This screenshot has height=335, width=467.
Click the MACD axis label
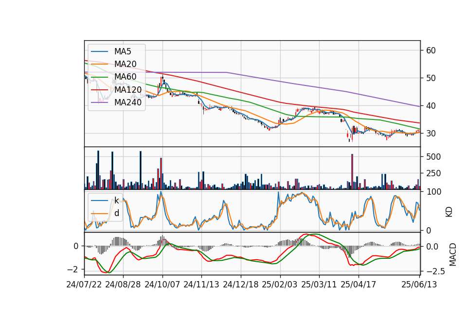pyautogui.click(x=452, y=254)
